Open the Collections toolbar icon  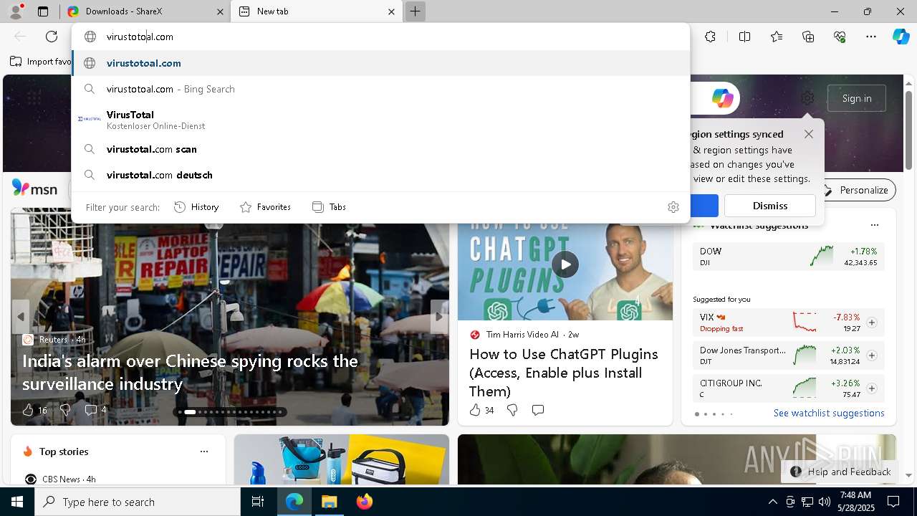(x=808, y=37)
